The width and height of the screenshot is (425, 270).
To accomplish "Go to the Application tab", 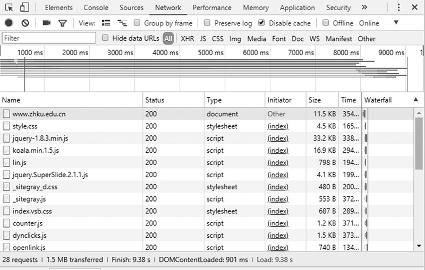I will click(x=297, y=7).
